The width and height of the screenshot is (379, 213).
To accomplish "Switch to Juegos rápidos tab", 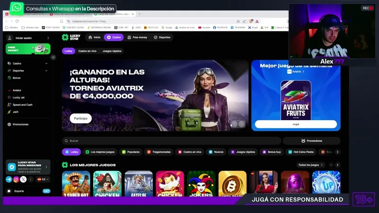I will [x=112, y=51].
